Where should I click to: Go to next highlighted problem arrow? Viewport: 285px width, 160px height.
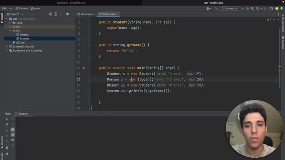click(x=278, y=19)
